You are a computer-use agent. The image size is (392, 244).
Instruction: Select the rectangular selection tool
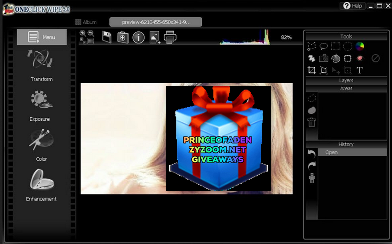tap(336, 46)
